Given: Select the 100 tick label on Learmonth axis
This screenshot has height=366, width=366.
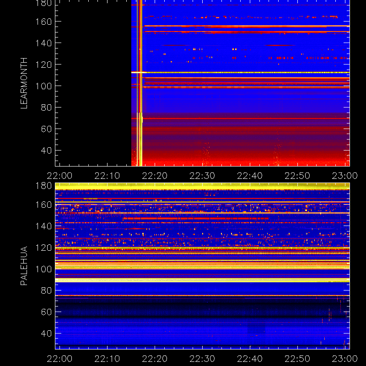Looking at the screenshot, I should click(x=43, y=86).
